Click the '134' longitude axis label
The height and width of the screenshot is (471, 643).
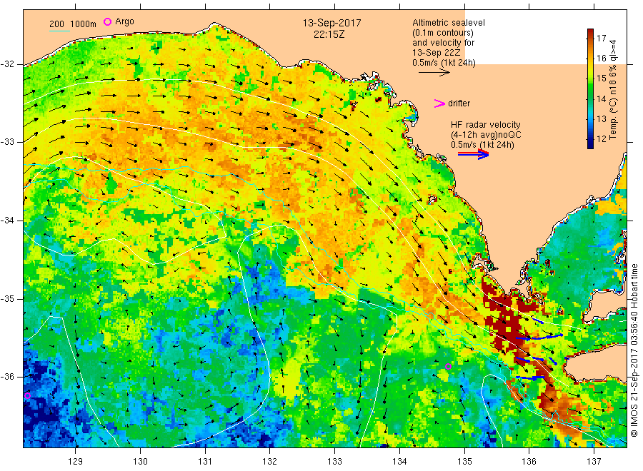[399, 462]
